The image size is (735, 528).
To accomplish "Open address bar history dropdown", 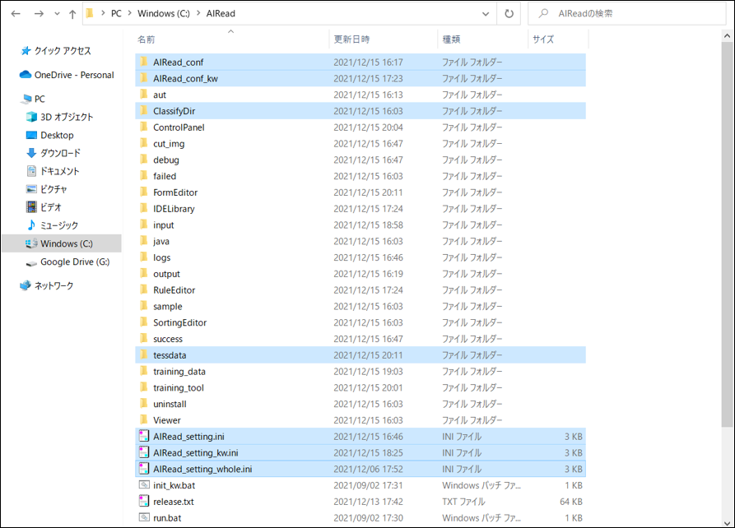I will 485,14.
